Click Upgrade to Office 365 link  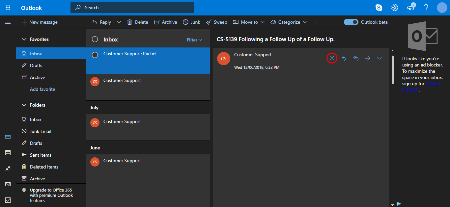click(x=51, y=195)
